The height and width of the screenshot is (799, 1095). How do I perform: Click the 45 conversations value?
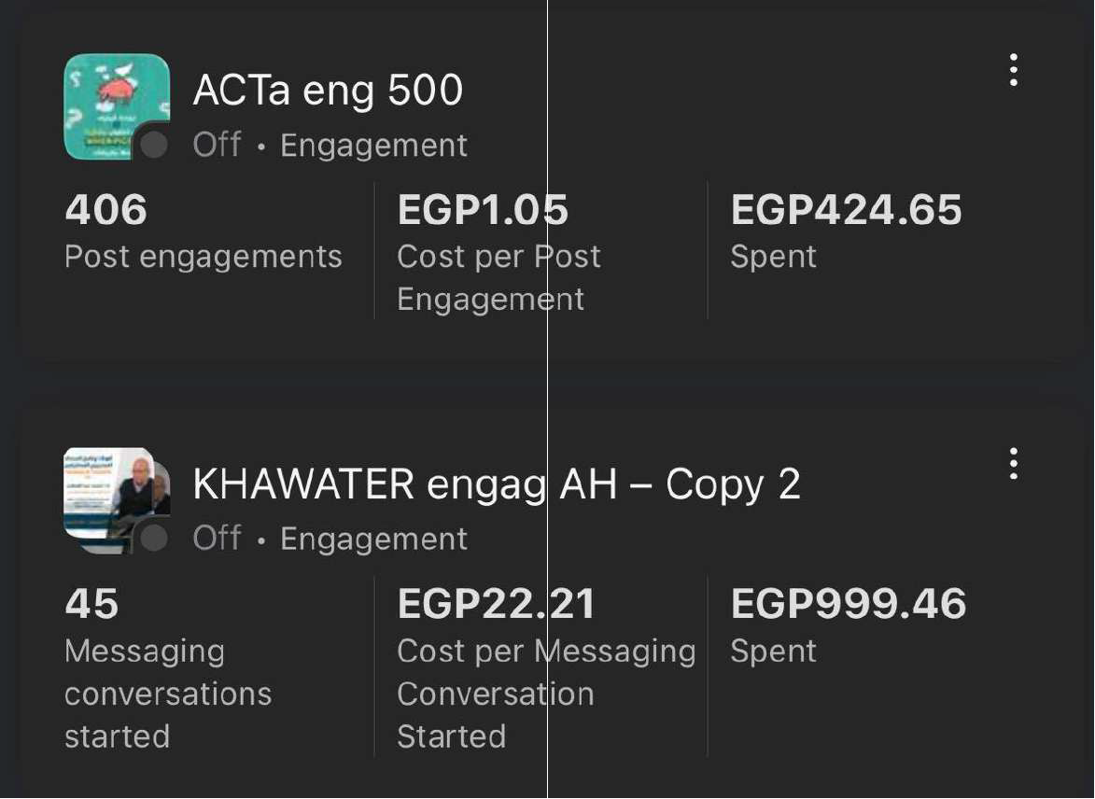click(91, 604)
